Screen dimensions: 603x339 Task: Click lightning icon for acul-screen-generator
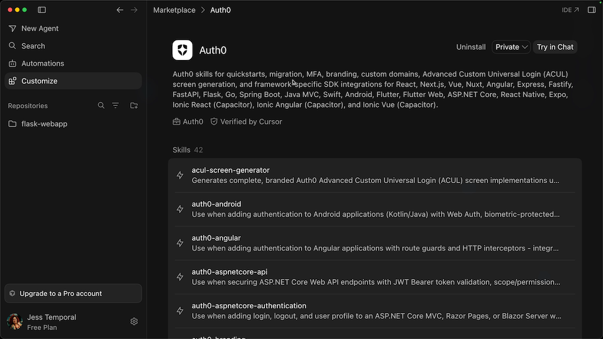[180, 175]
